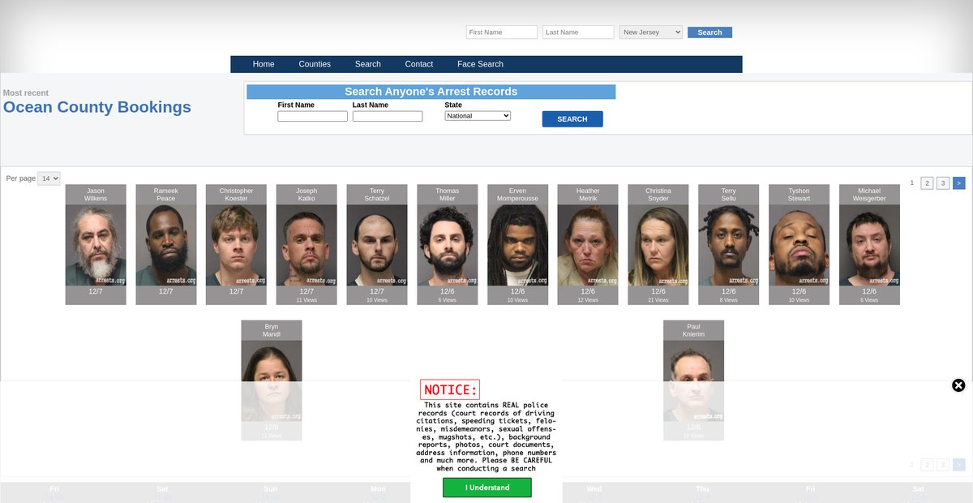
Task: Go to page 2 in top pagination
Action: pos(927,183)
